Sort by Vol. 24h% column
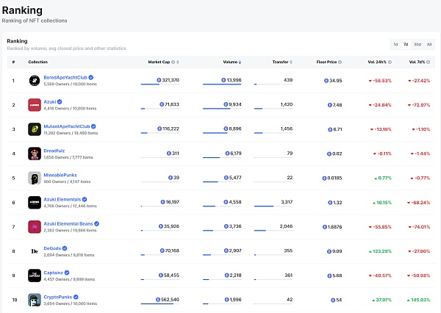This screenshot has height=313, width=441. coord(376,62)
